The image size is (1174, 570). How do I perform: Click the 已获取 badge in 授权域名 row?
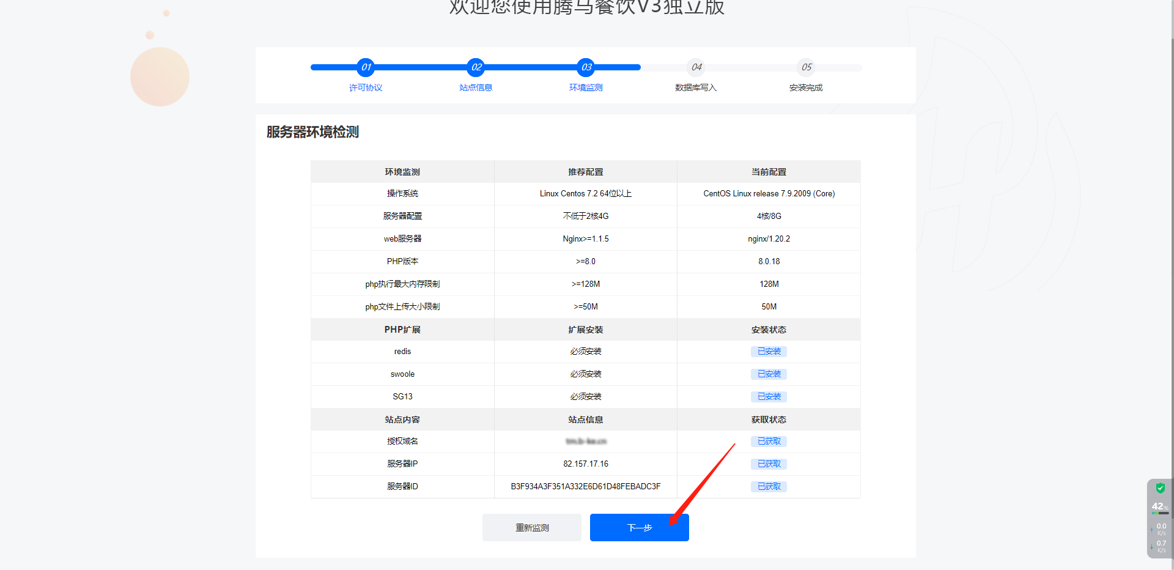(769, 442)
